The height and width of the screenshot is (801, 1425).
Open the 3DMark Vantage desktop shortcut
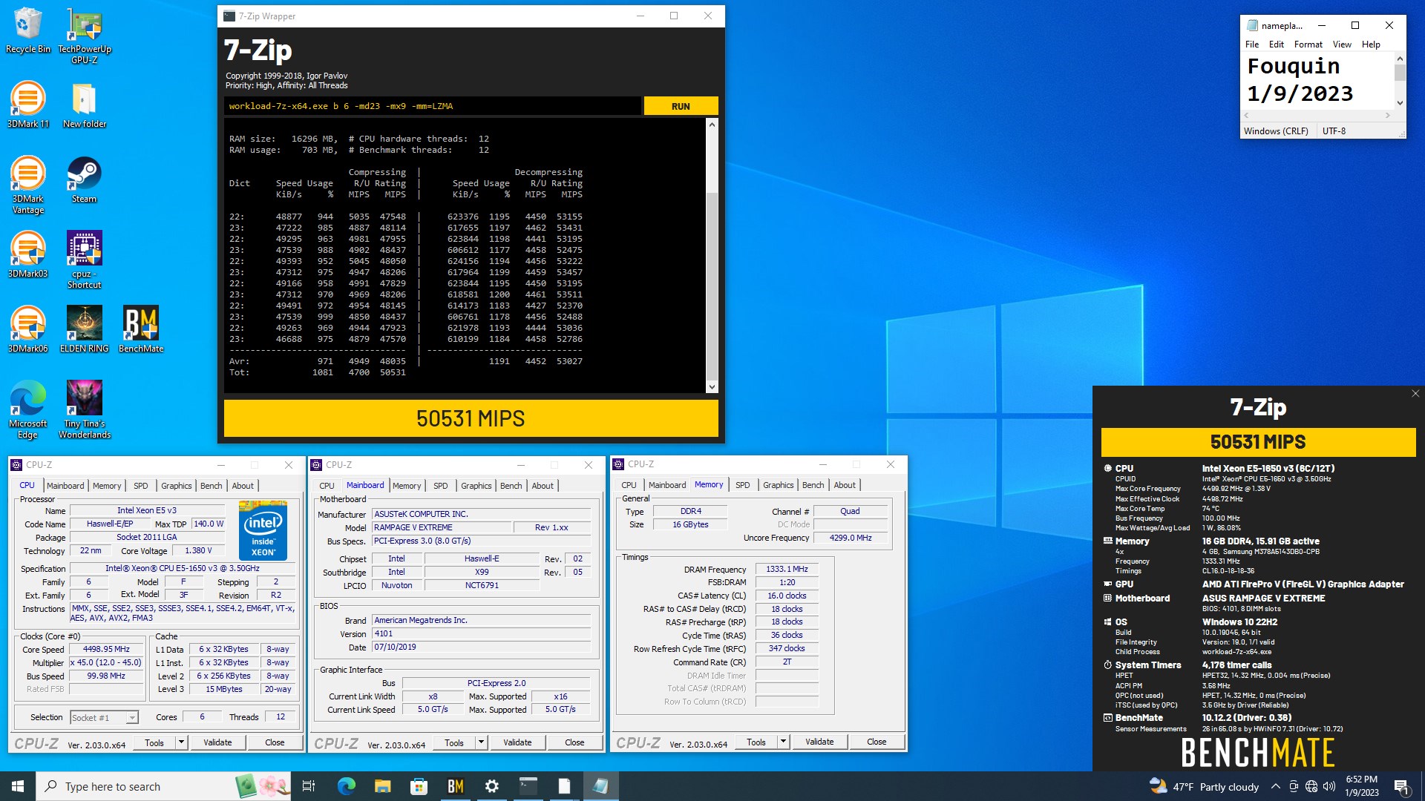[27, 185]
